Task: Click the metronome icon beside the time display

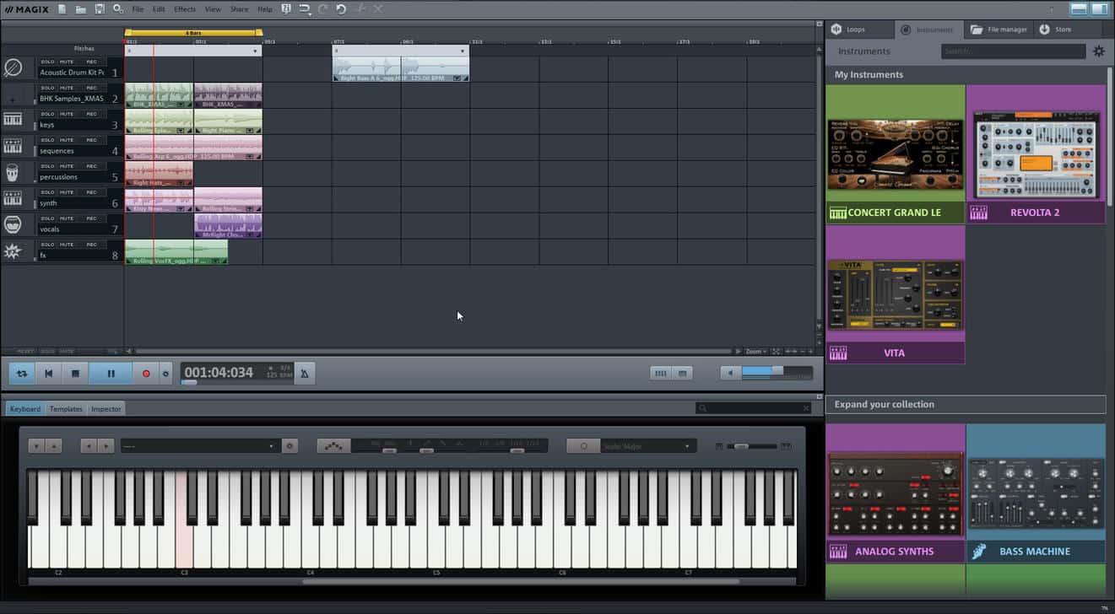Action: pyautogui.click(x=305, y=374)
